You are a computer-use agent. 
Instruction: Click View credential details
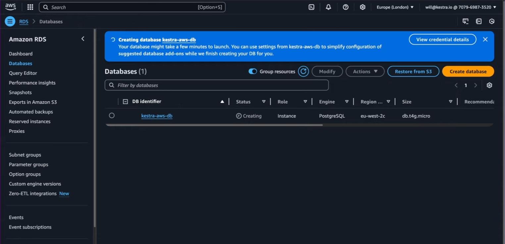(x=442, y=39)
